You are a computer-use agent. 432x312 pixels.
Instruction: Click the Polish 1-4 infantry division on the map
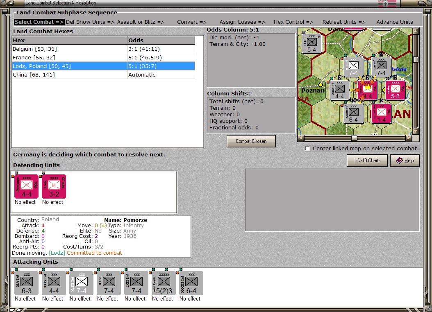click(381, 113)
